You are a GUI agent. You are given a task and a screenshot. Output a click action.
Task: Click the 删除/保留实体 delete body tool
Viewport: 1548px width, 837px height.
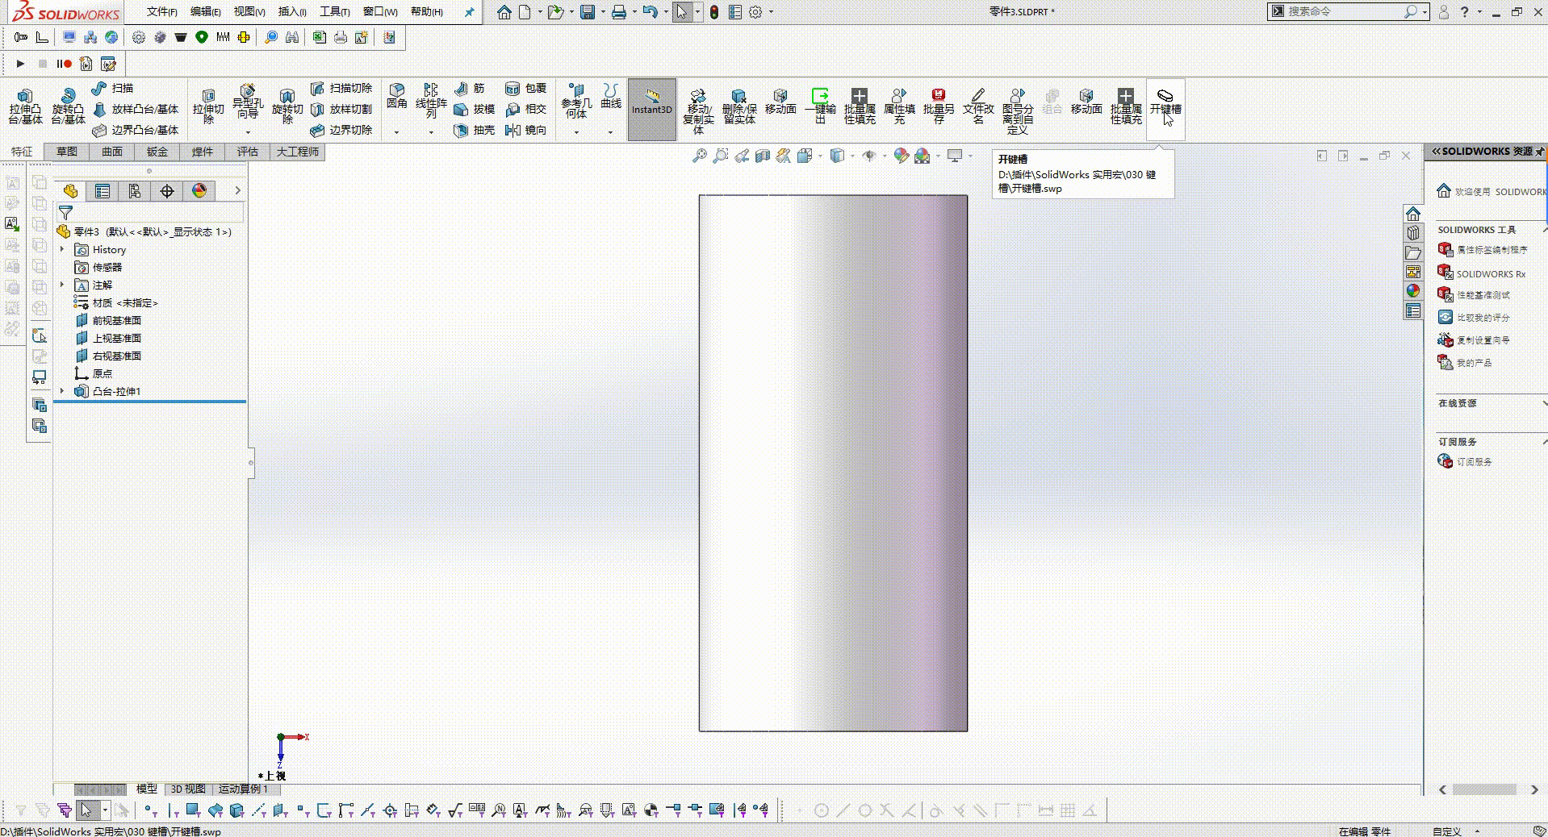pos(739,106)
